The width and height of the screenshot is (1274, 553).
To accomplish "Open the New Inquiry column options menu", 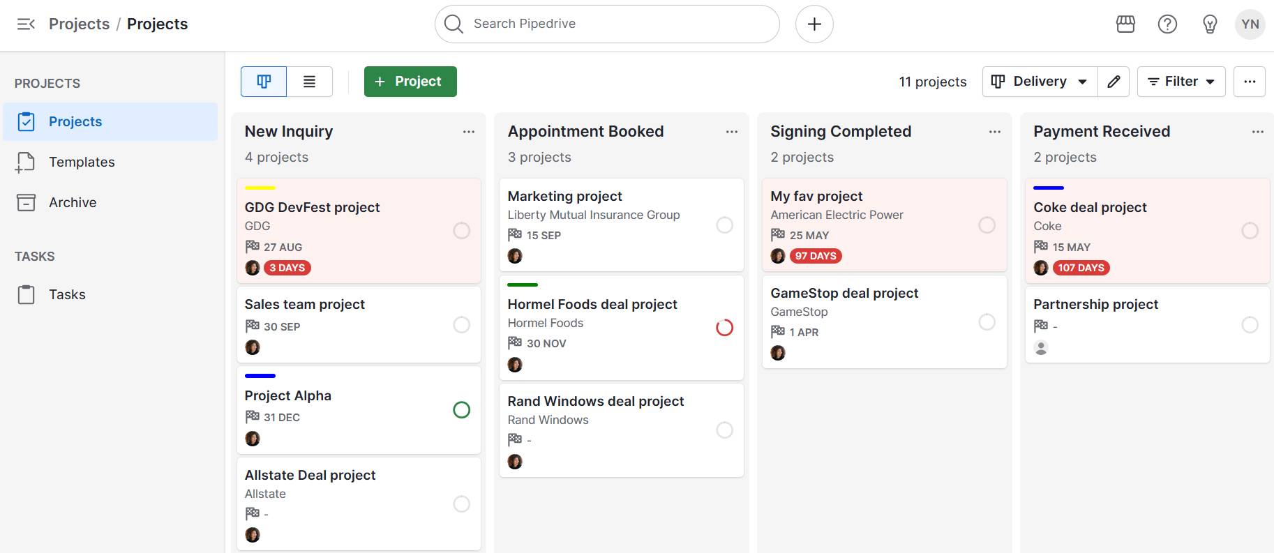I will (468, 131).
